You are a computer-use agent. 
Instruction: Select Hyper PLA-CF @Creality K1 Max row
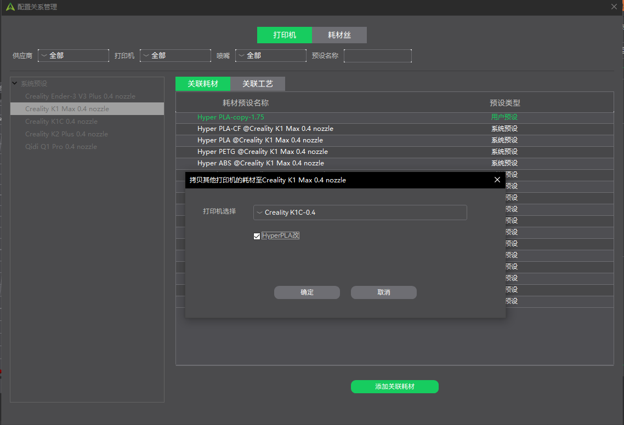[395, 129]
